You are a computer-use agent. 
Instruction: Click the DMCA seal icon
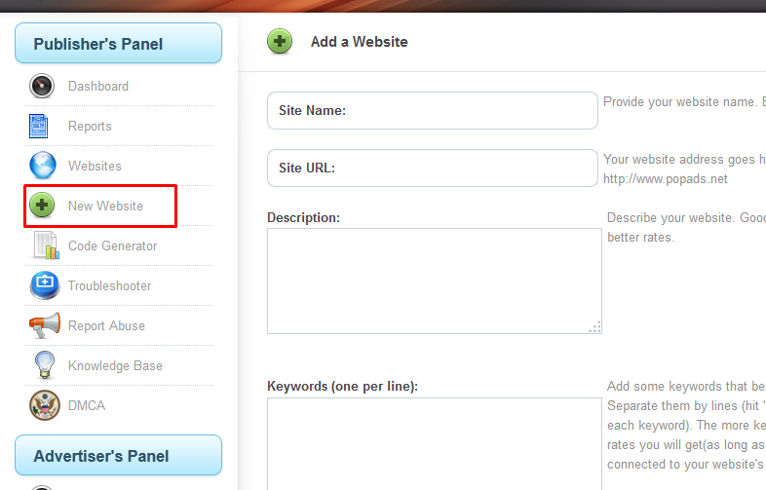pos(43,405)
